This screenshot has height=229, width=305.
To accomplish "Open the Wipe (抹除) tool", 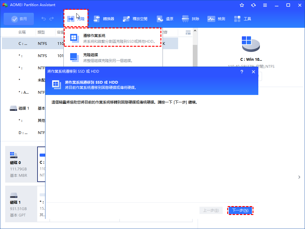I will click(190, 19).
